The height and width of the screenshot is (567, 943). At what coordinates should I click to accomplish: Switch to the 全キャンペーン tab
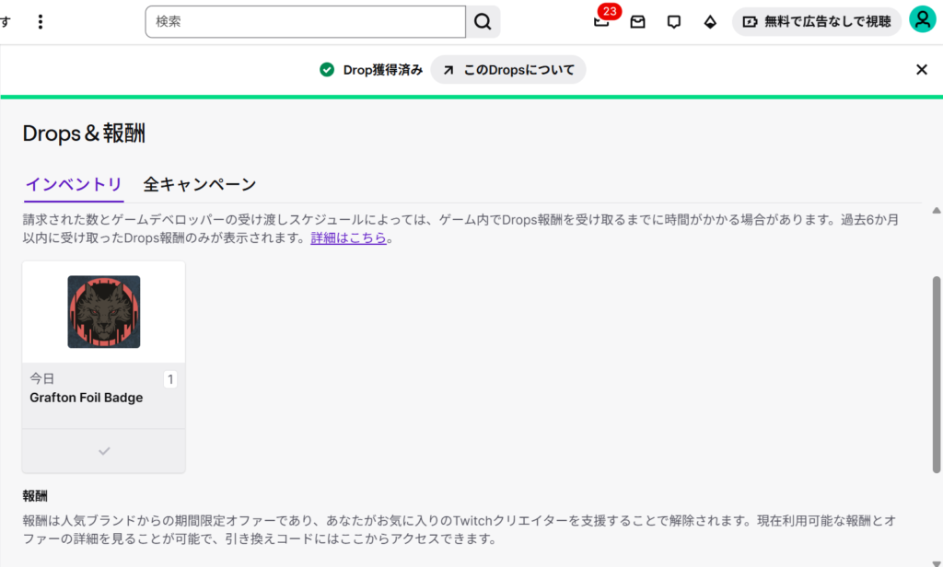(x=200, y=184)
